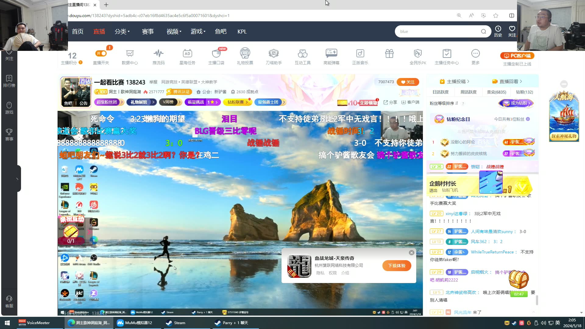
Task: Open 刀塔助手 helper icon
Action: (274, 57)
